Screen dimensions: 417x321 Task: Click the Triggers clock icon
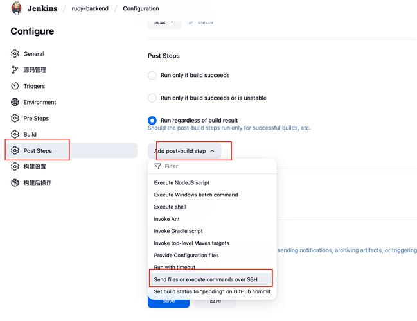tap(15, 86)
